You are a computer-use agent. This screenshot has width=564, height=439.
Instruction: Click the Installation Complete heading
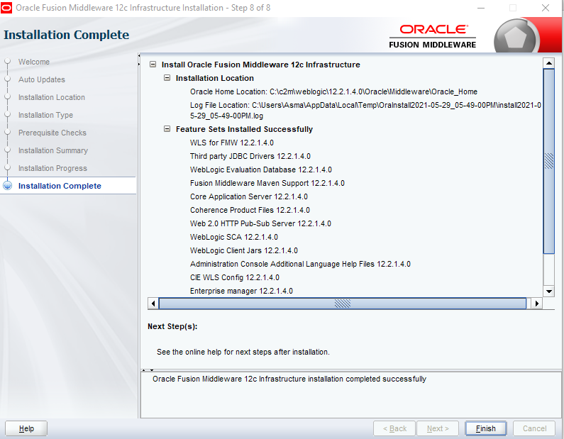click(x=66, y=35)
